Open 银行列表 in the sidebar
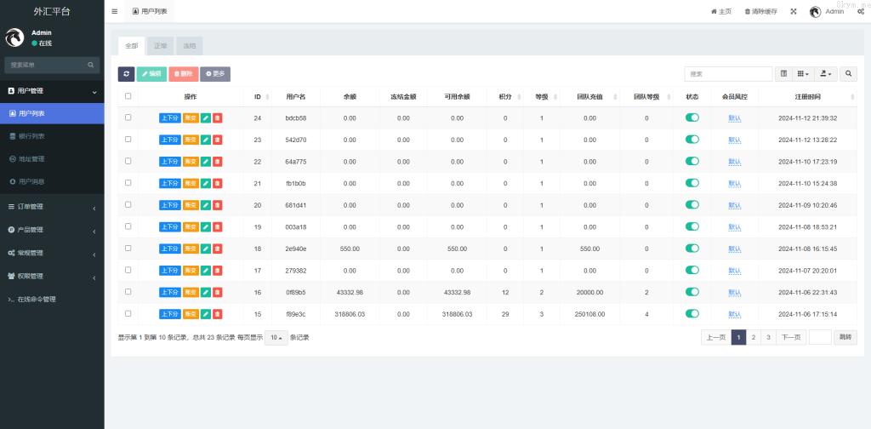This screenshot has width=871, height=429. (x=32, y=136)
